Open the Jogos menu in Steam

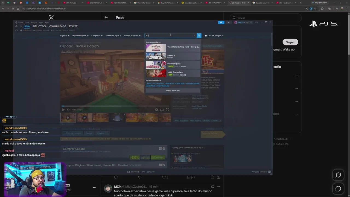41,22
